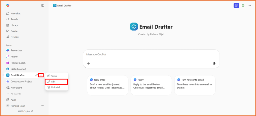
Task: Click the Agents section heading
Action: tap(9, 45)
